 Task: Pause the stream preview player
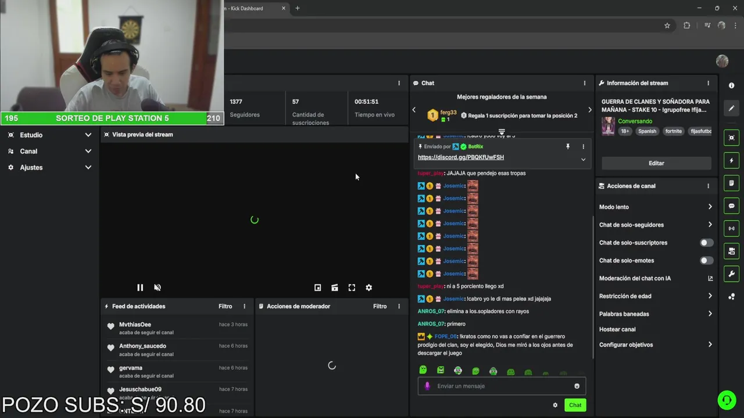pos(140,287)
